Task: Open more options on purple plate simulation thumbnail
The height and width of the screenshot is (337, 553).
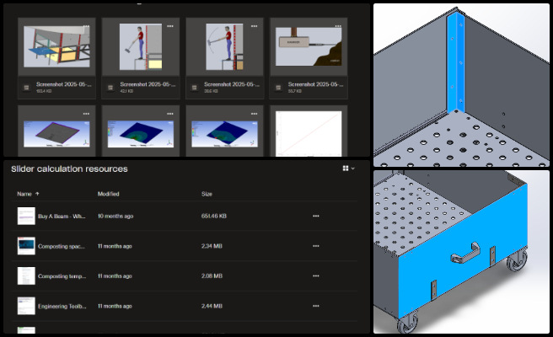Action: (x=86, y=114)
